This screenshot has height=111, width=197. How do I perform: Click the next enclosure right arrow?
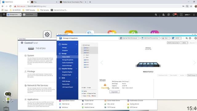(195, 62)
